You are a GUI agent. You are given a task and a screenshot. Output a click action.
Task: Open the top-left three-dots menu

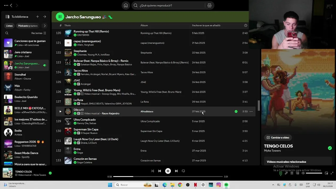point(6,5)
